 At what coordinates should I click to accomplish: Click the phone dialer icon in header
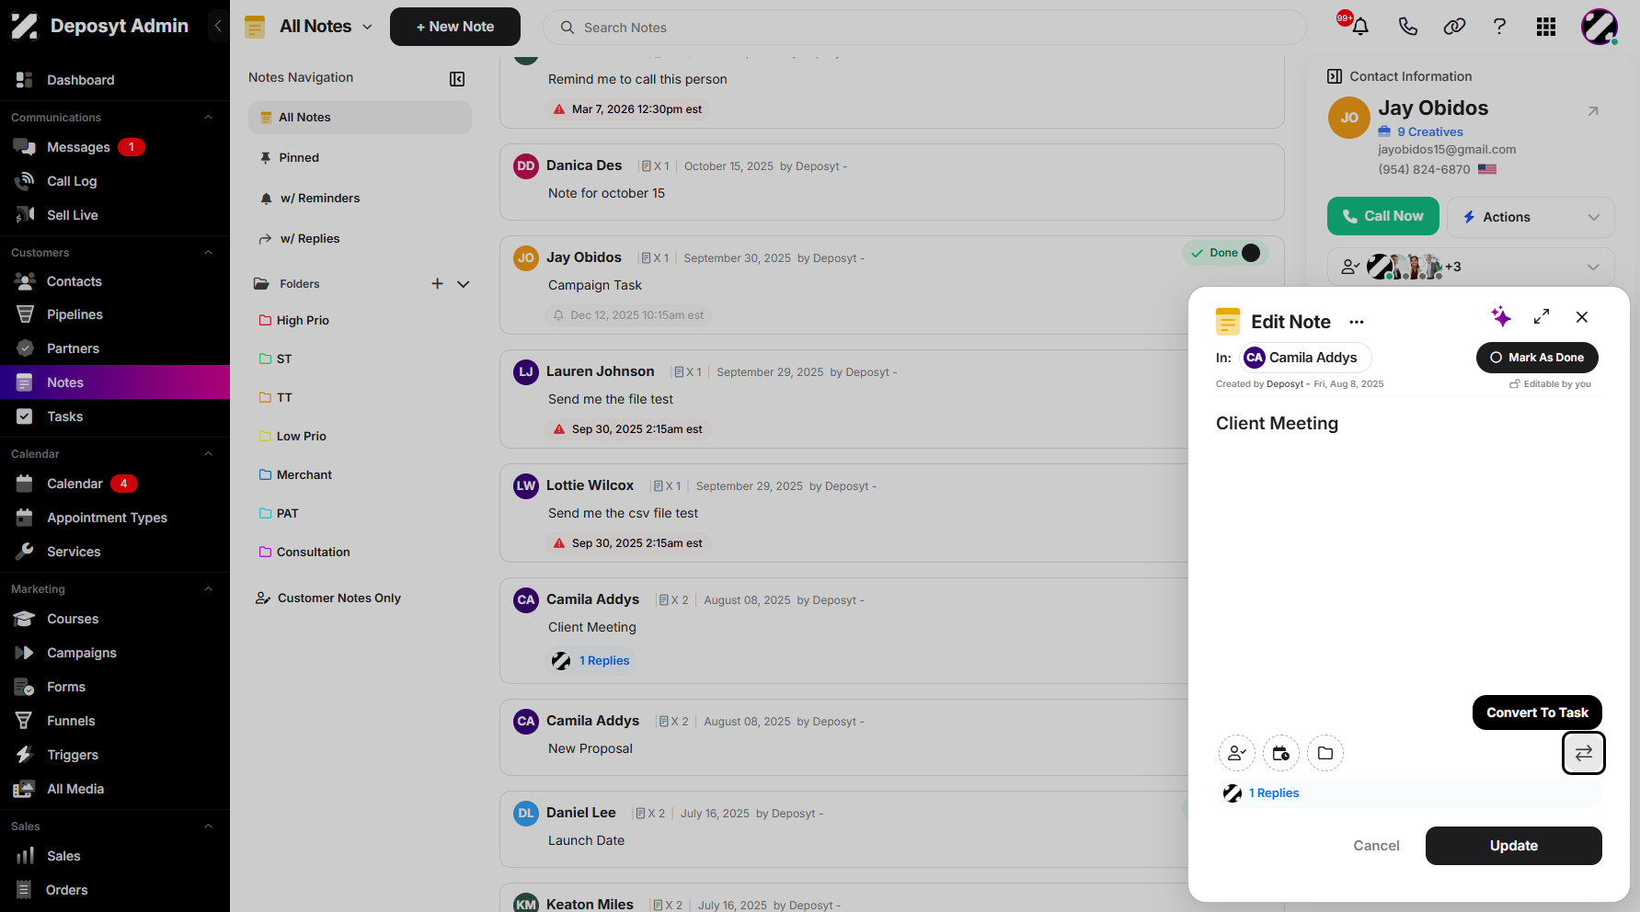coord(1407,27)
